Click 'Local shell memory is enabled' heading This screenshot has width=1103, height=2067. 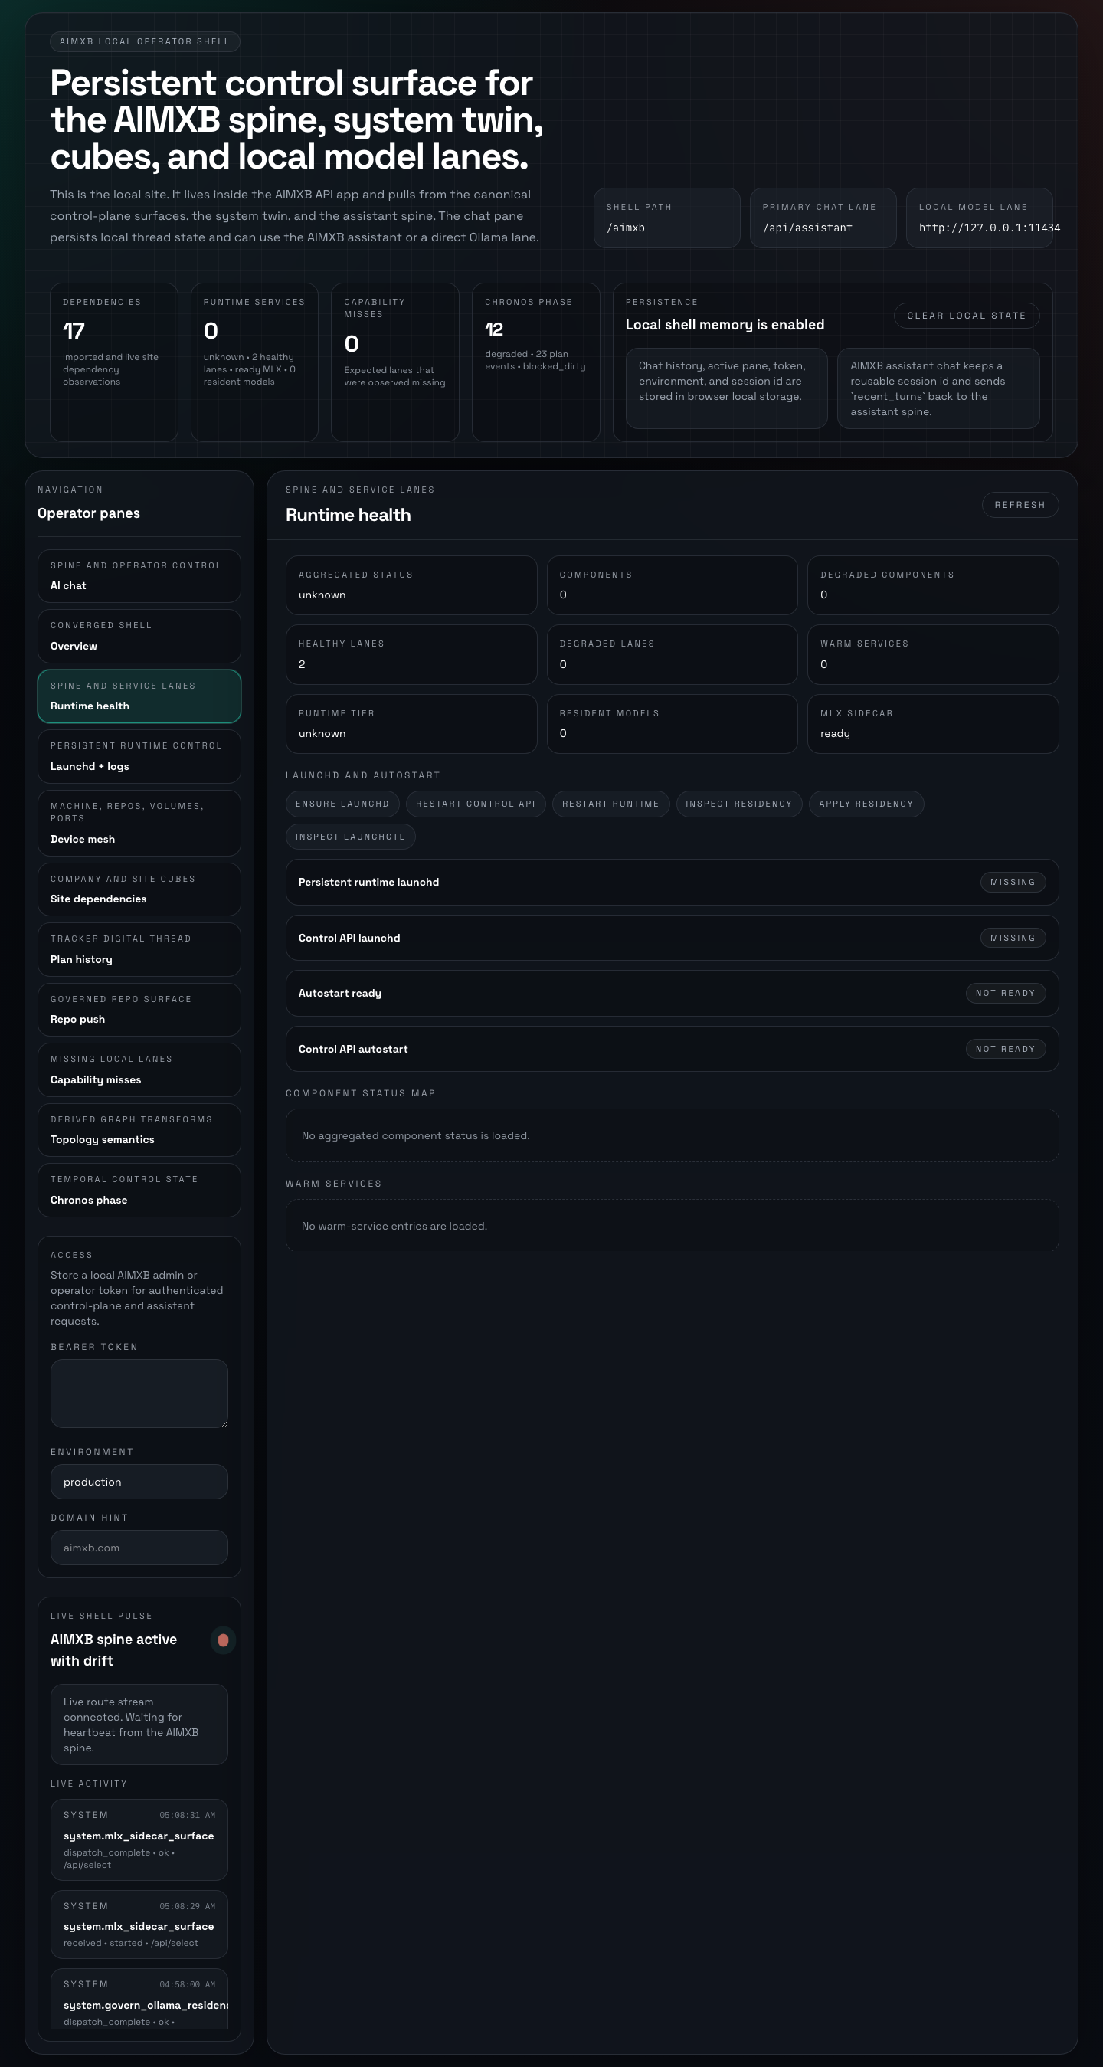(x=725, y=324)
